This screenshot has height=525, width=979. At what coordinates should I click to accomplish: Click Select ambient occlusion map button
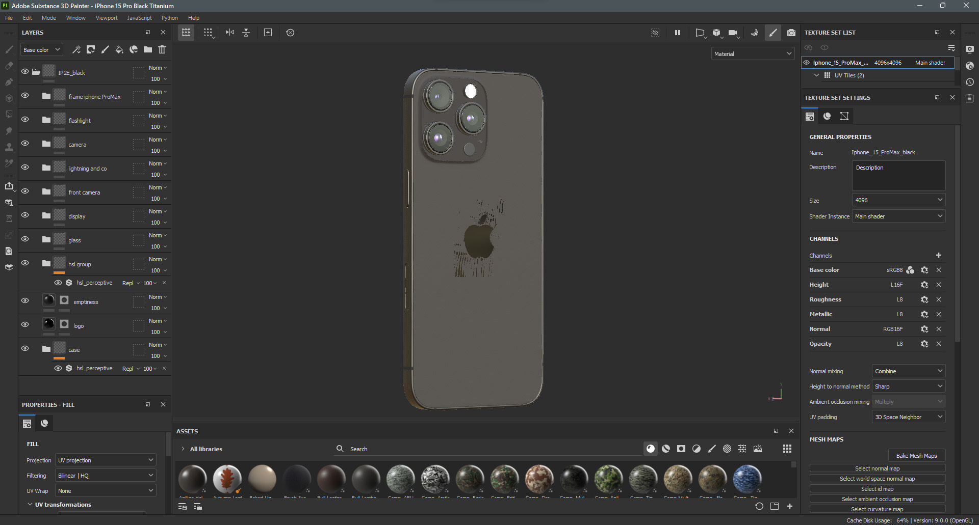coord(877,499)
